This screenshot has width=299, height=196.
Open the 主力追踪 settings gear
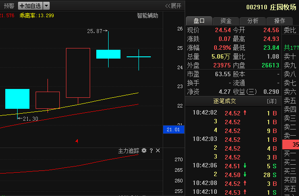[144, 151]
